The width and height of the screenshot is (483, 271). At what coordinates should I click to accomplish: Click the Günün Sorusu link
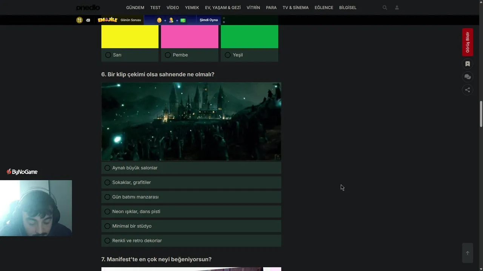click(x=131, y=20)
